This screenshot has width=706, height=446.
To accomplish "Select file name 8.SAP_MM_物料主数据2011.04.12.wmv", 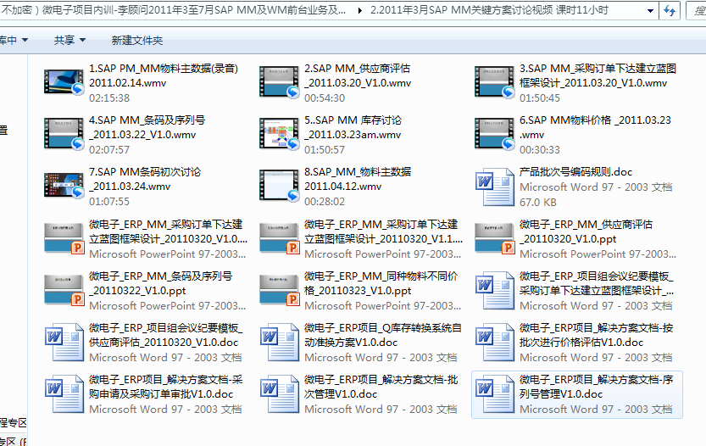I will pyautogui.click(x=358, y=179).
